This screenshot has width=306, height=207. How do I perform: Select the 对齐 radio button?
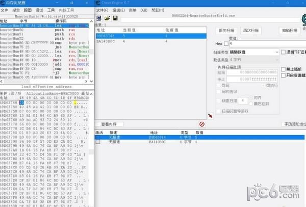coord(251,97)
